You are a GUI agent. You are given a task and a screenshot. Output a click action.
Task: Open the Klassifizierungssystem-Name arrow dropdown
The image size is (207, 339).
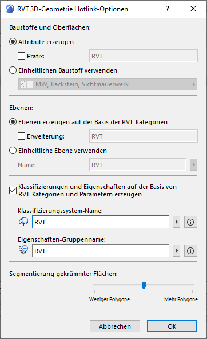tap(176, 222)
